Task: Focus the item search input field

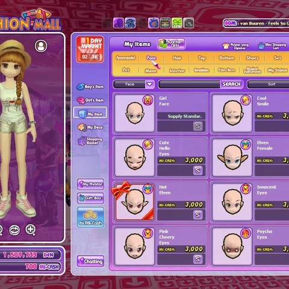Action: click(190, 84)
